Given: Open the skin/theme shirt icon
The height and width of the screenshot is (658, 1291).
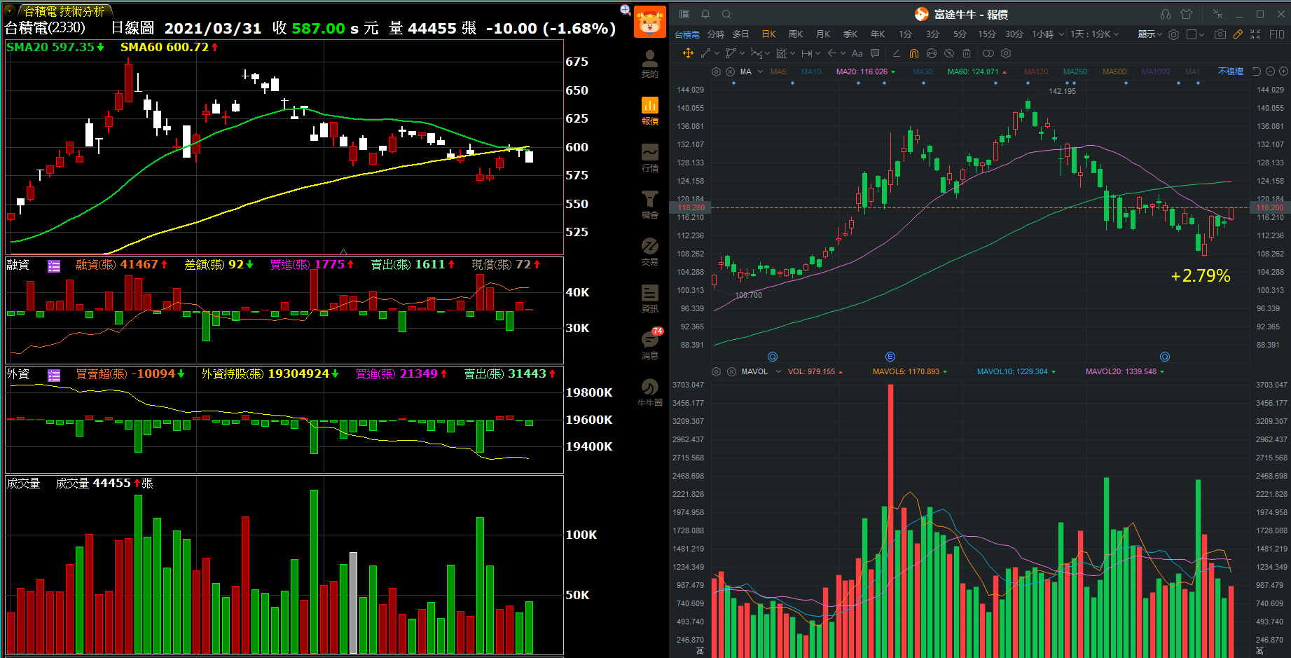Looking at the screenshot, I should (1186, 14).
